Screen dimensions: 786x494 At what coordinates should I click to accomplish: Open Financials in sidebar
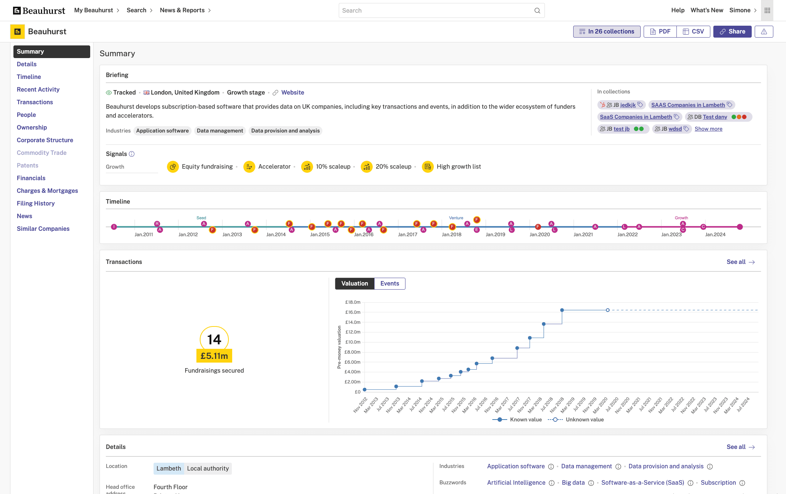(x=31, y=178)
